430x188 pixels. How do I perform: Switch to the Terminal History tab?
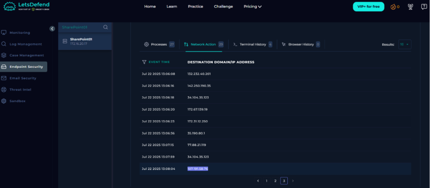coord(252,44)
